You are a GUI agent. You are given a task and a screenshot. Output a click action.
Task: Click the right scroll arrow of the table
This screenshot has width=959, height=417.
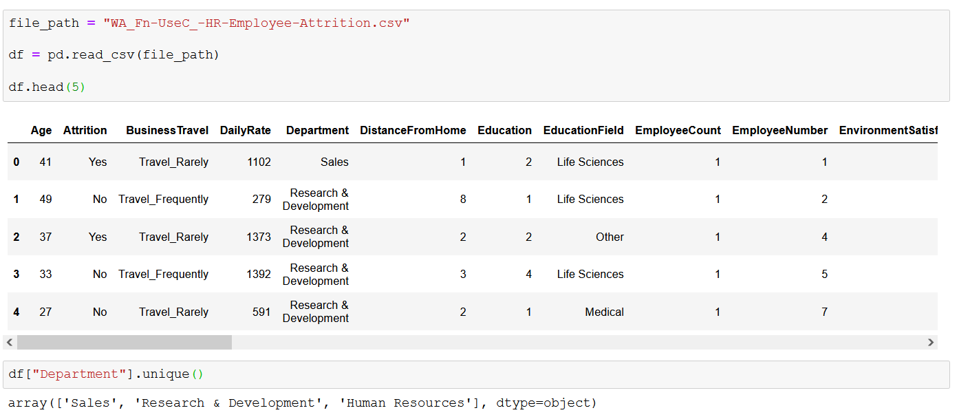931,342
